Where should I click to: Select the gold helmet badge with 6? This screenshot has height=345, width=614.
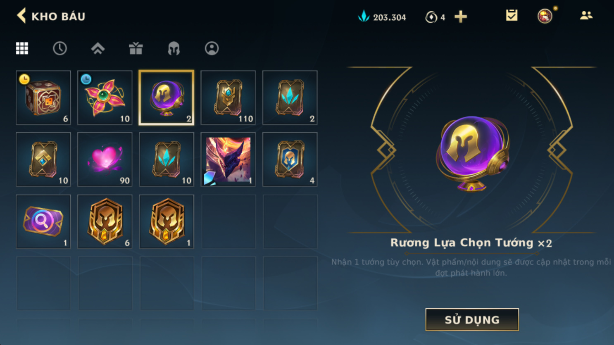point(105,221)
